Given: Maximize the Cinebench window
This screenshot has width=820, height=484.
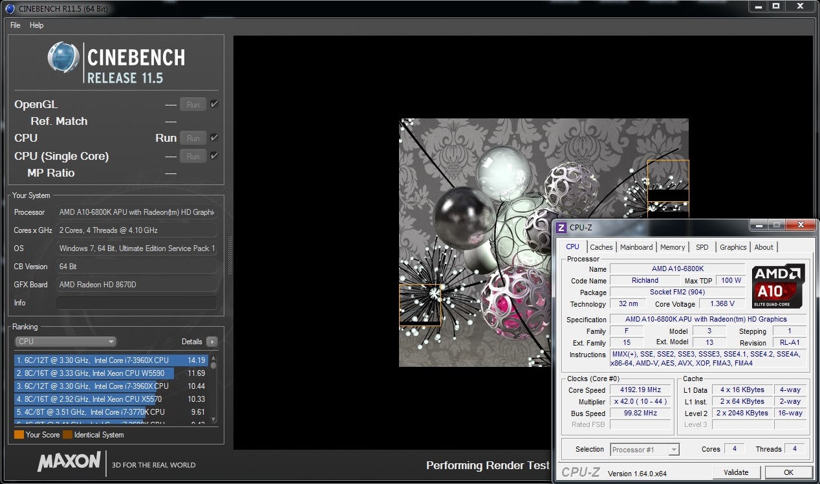Looking at the screenshot, I should 776,6.
